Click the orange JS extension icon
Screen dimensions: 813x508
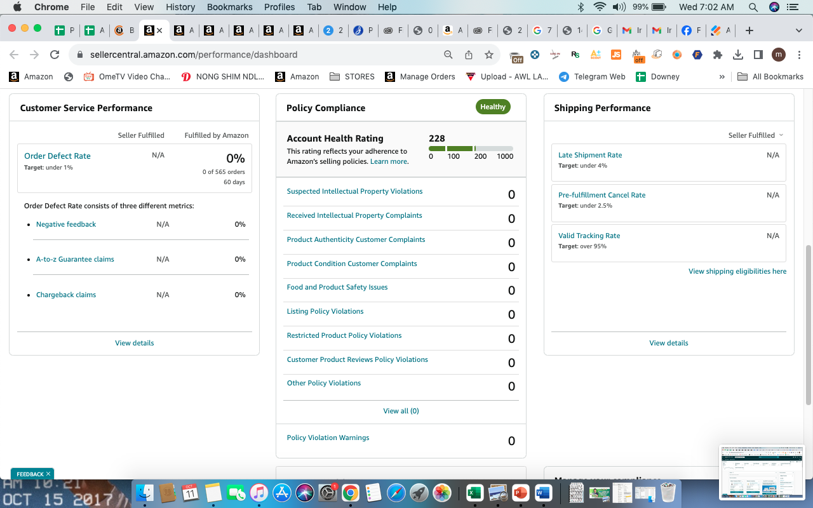(615, 55)
